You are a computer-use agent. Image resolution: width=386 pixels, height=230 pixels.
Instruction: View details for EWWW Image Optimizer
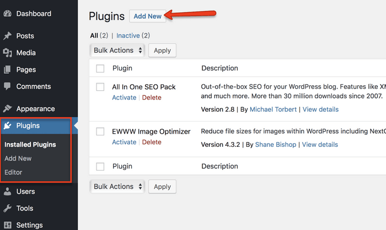320,145
